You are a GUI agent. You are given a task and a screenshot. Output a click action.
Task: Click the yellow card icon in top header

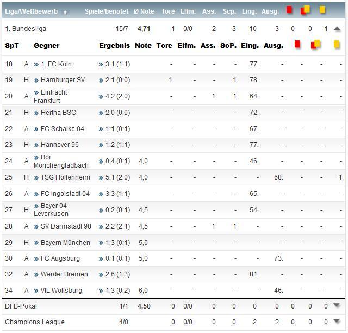point(322,10)
